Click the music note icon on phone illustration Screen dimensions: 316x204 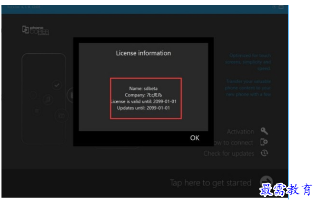pos(48,99)
